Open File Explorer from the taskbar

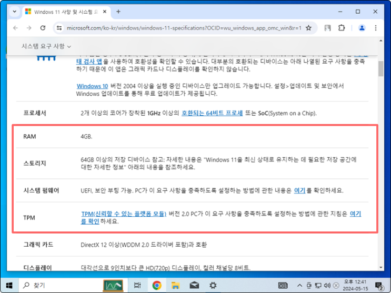[176, 285]
